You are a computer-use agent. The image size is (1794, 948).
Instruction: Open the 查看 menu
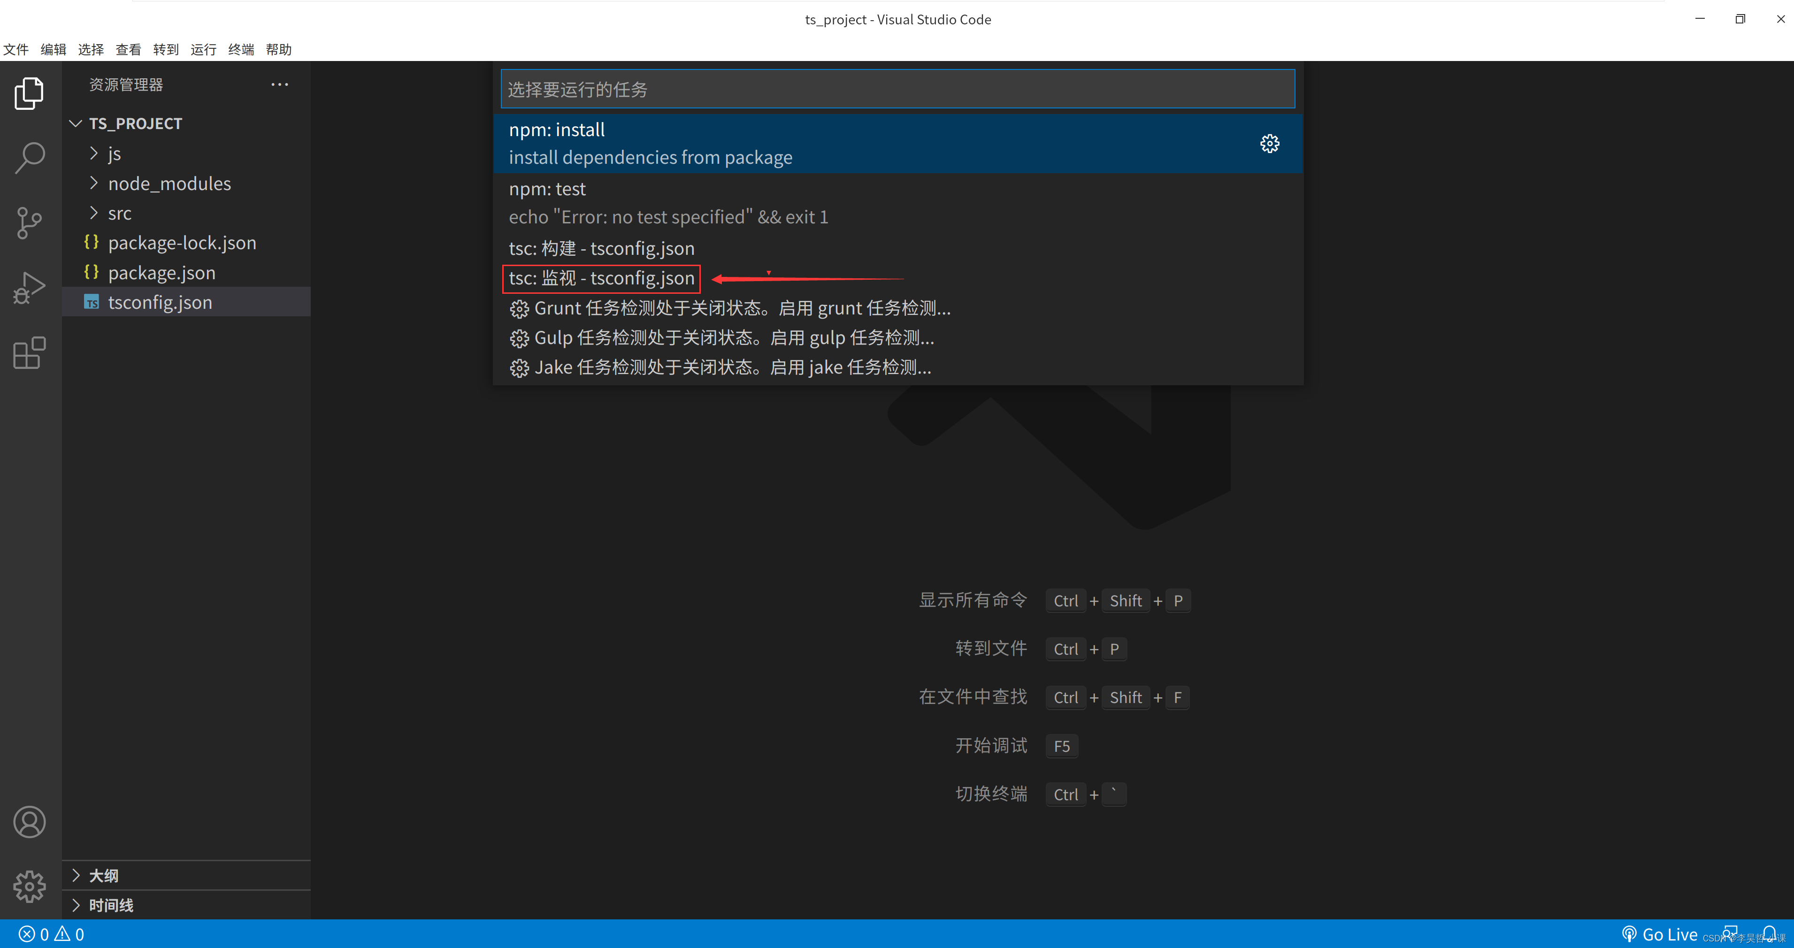coord(128,49)
